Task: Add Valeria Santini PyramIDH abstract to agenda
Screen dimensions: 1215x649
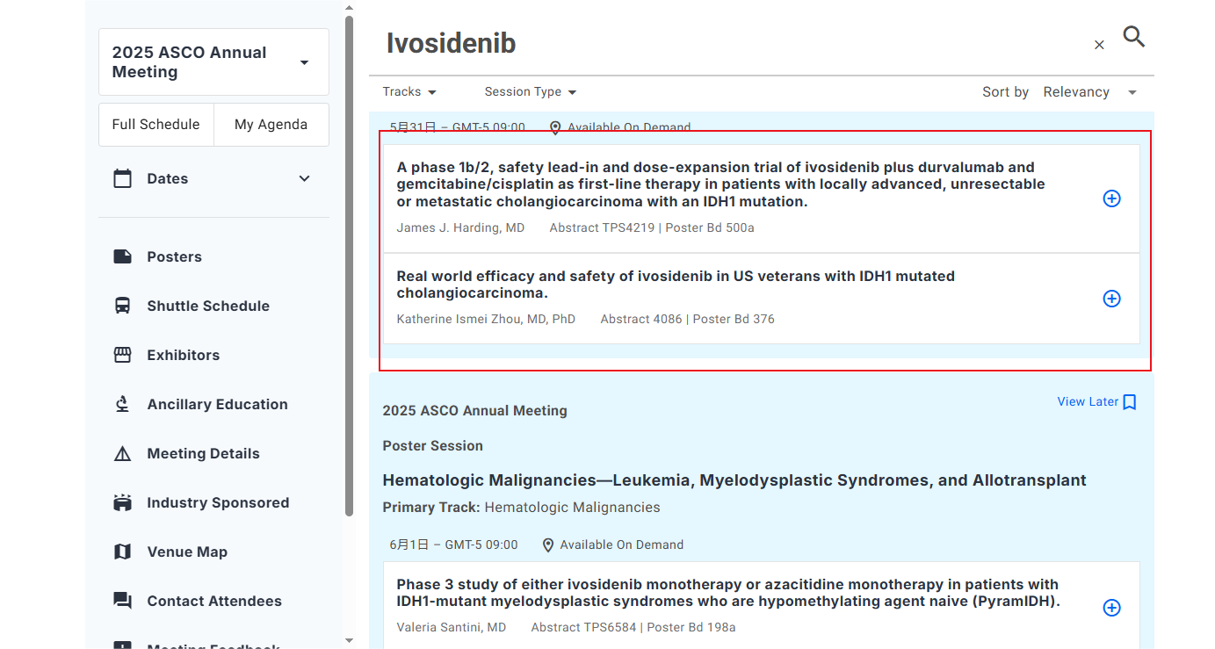Action: click(1111, 608)
